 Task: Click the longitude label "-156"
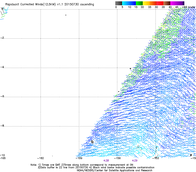point(117,158)
